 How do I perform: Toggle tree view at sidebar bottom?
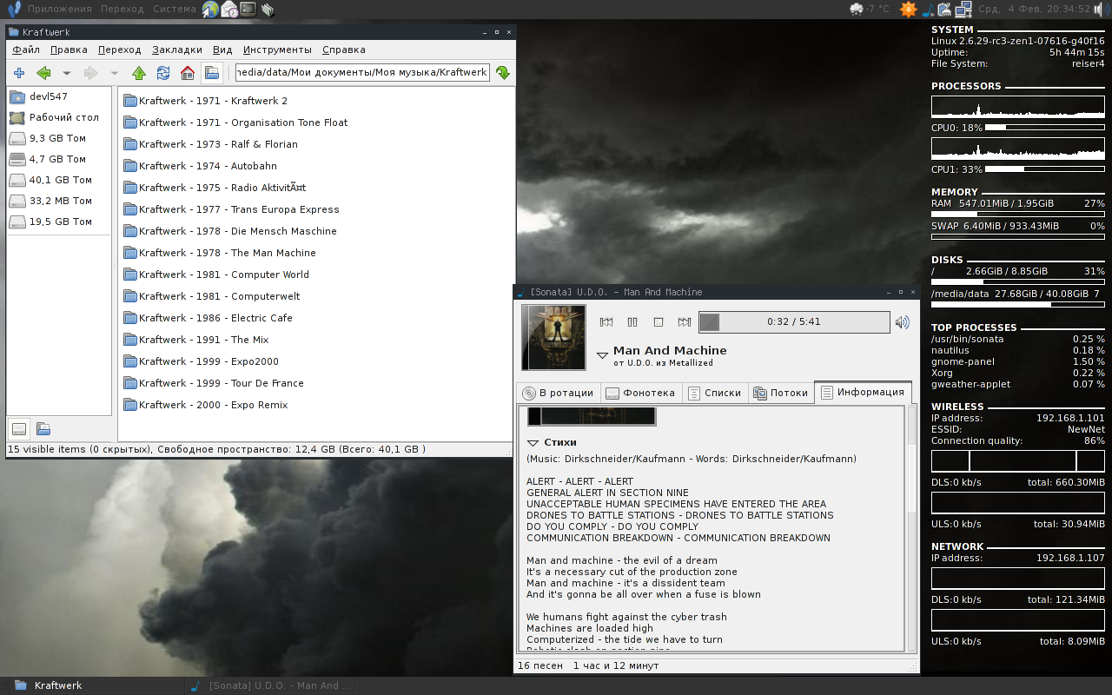43,428
